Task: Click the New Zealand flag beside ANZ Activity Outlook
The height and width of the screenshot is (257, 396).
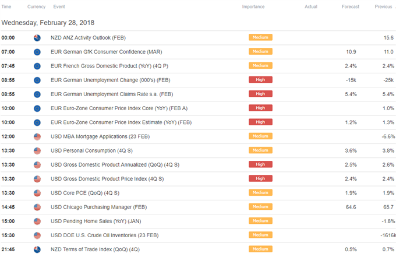Action: pyautogui.click(x=37, y=38)
